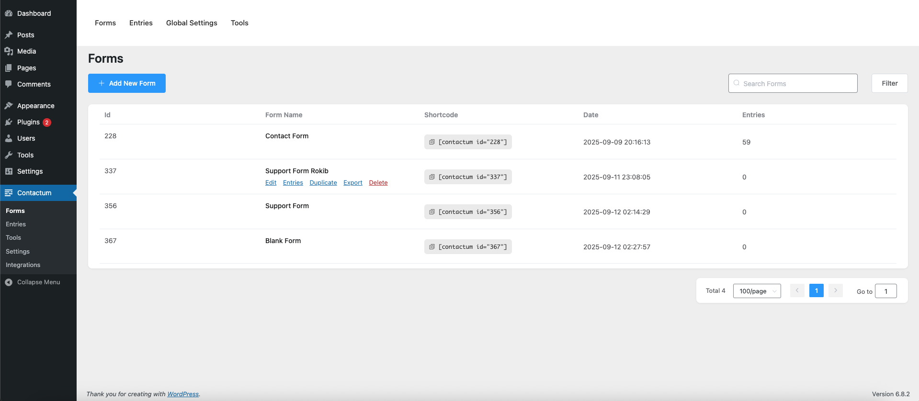
Task: Click the Media icon in sidebar
Action: coord(9,51)
